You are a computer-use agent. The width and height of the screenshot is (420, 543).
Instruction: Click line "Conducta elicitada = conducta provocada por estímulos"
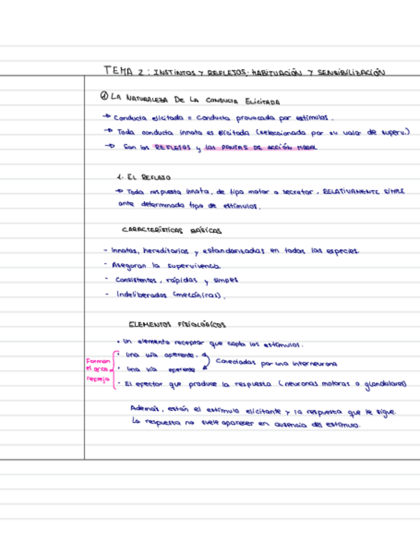point(218,118)
